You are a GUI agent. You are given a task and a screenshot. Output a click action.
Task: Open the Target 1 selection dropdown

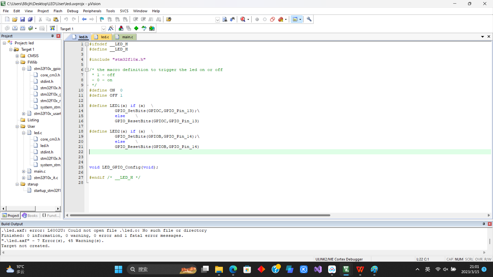click(103, 29)
